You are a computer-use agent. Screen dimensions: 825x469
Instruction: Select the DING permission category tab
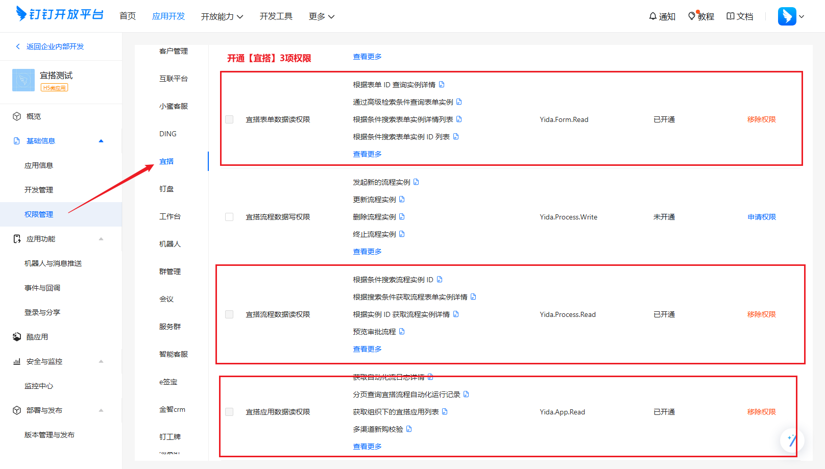coord(168,134)
